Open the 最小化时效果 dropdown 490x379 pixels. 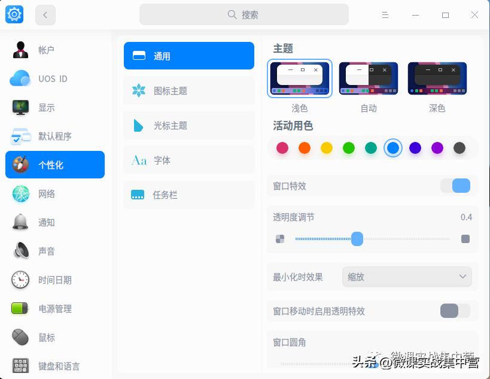(407, 277)
